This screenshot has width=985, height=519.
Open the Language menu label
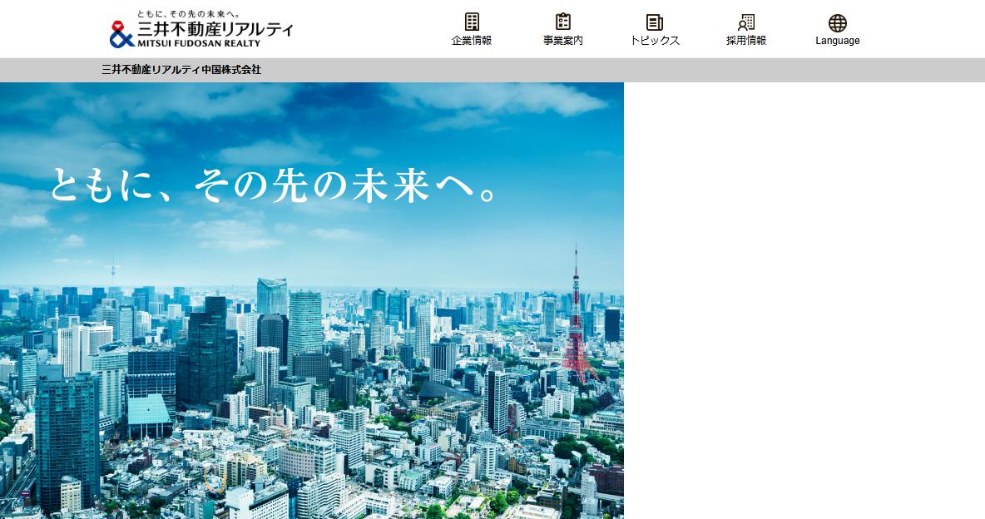pos(838,41)
